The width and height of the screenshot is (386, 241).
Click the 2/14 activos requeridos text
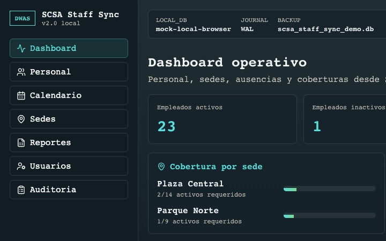[x=202, y=194]
